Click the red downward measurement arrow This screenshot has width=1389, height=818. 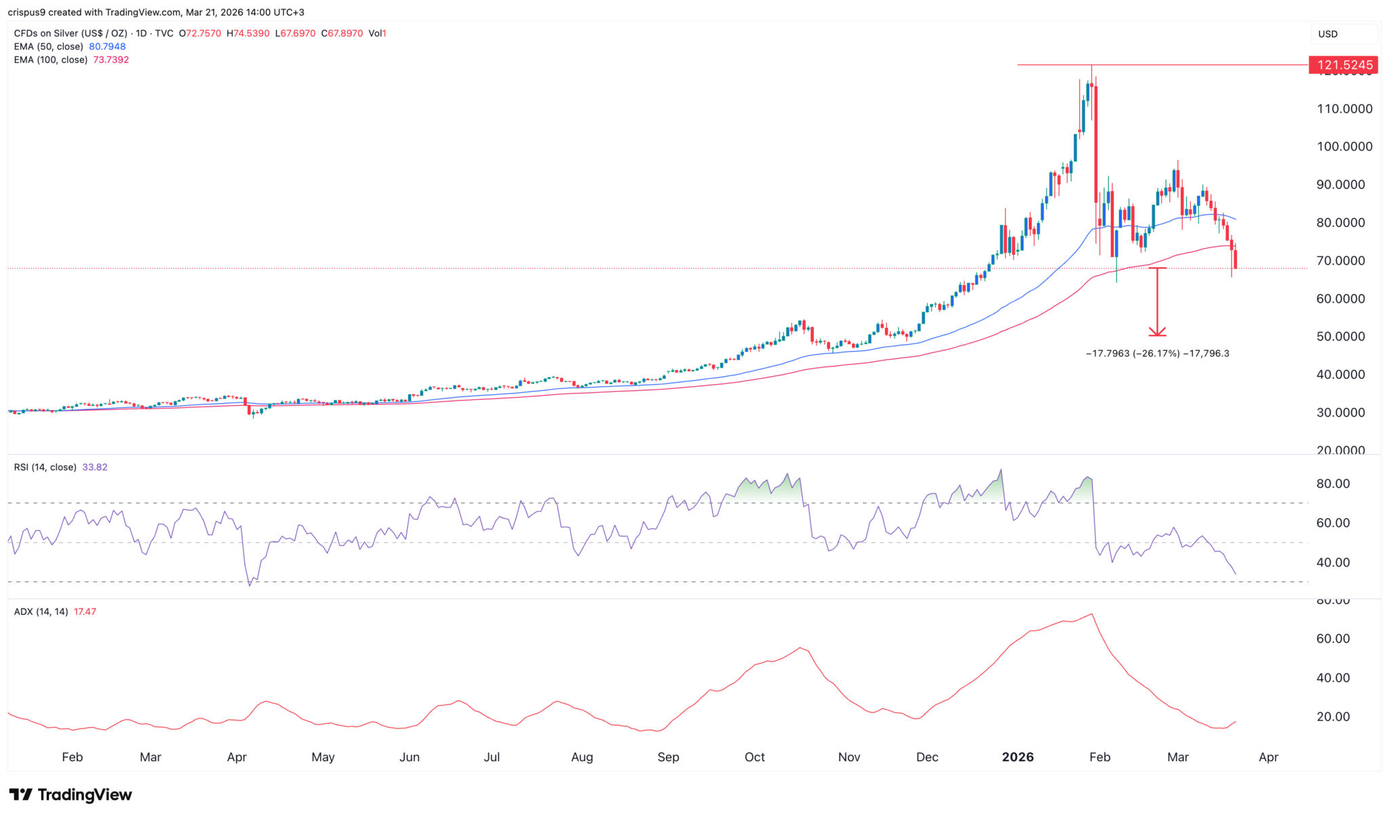[1157, 302]
